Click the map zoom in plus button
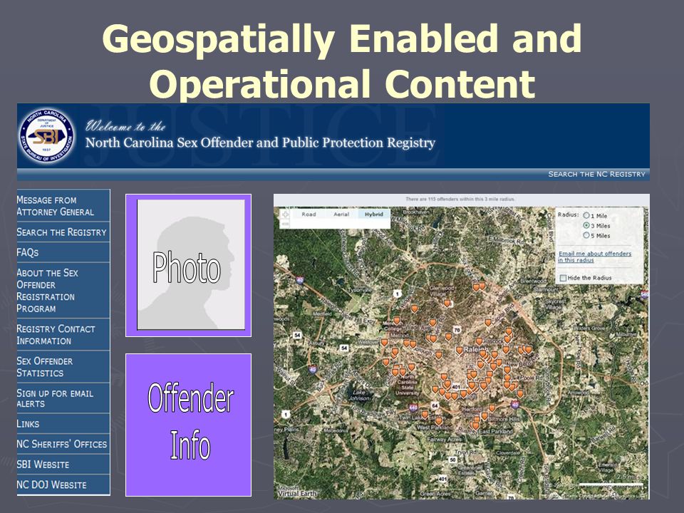 pos(285,214)
